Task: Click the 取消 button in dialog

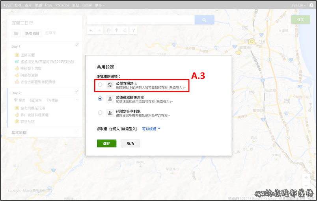Action: (x=130, y=143)
